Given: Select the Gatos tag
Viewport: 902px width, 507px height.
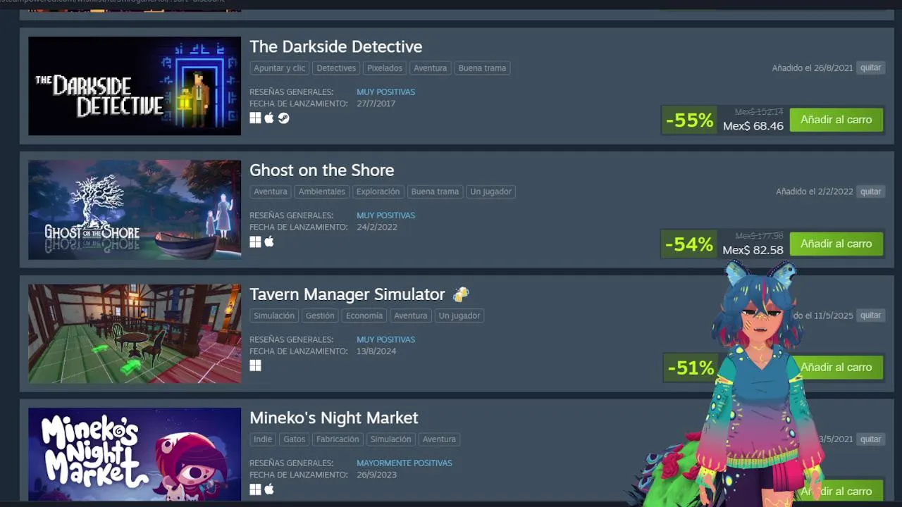Looking at the screenshot, I should [295, 439].
